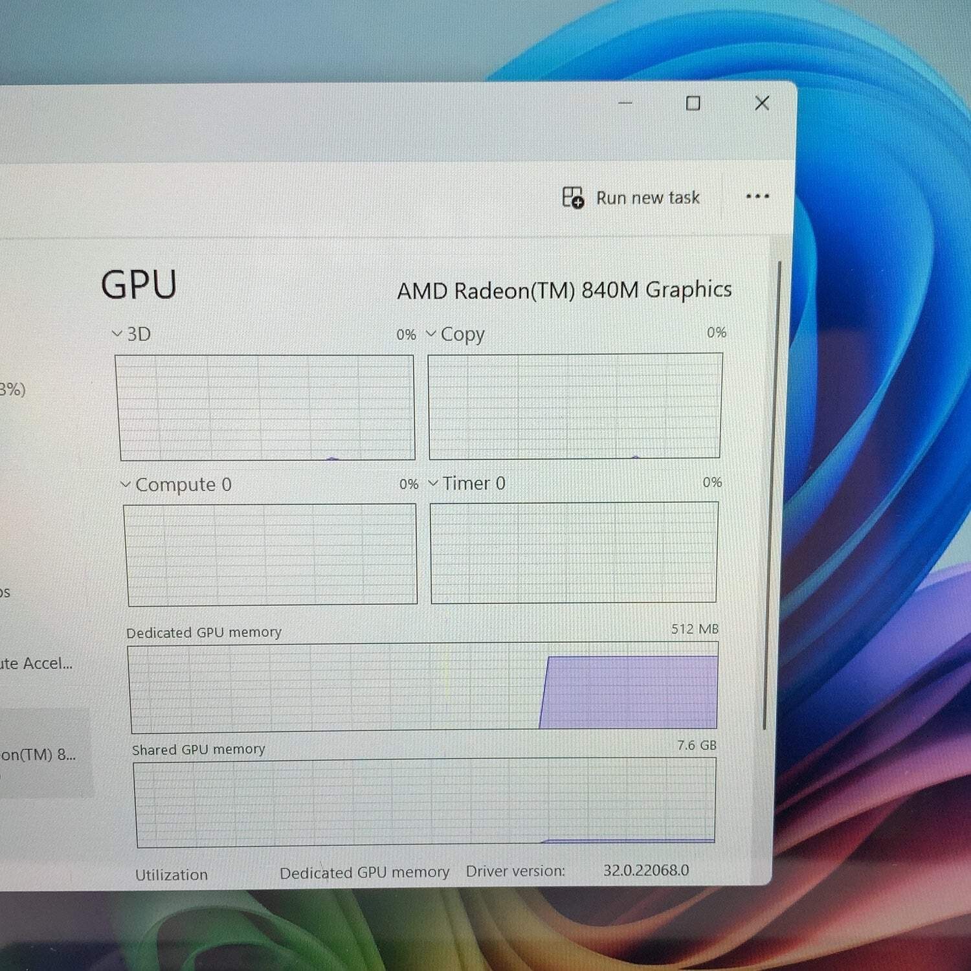
Task: Click the AMD Radeon(TM) 840M Graphics title
Action: 564,290
